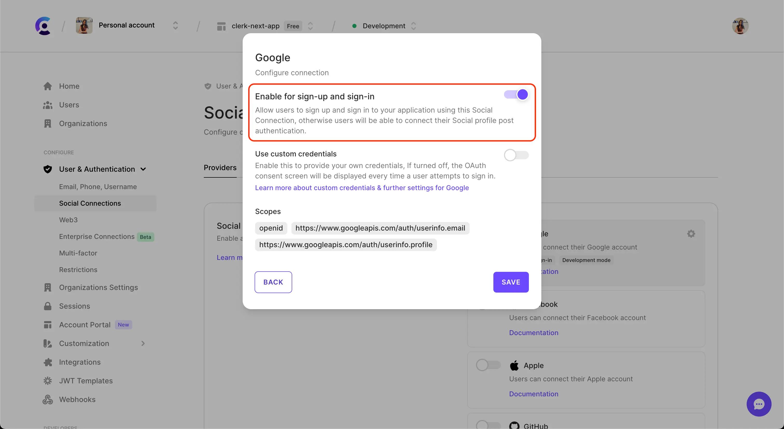Select the Social Connections menu item

[x=90, y=203]
